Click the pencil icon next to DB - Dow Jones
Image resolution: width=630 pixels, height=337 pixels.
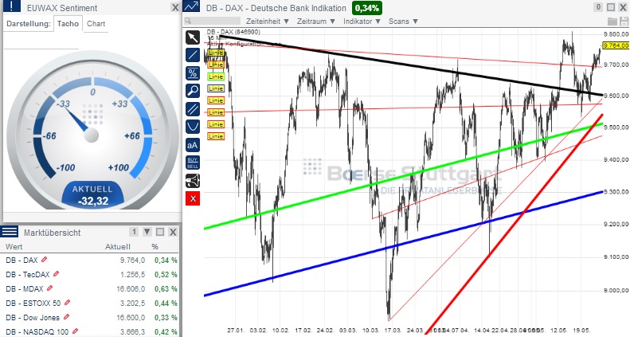(66, 317)
